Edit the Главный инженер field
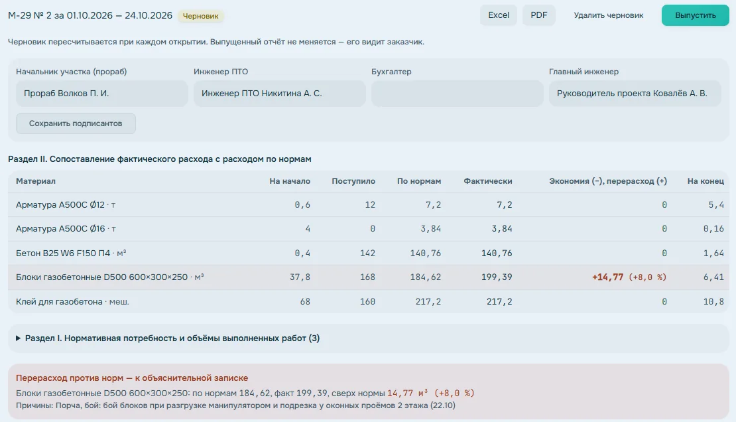The image size is (736, 422). 635,94
